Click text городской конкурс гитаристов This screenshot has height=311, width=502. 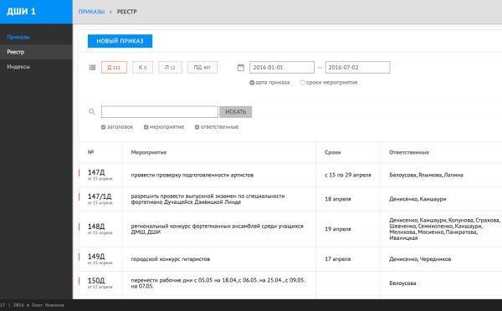click(171, 259)
